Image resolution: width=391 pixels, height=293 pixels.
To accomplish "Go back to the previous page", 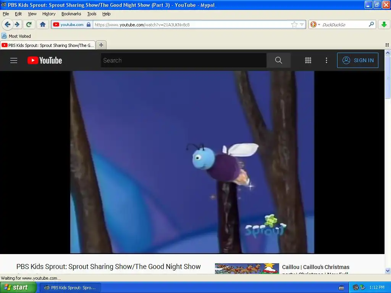I will (7, 24).
